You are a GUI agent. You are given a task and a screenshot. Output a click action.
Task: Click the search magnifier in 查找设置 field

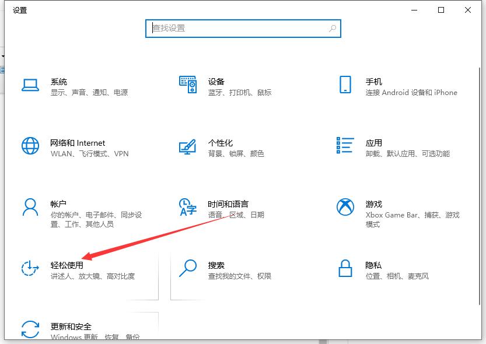333,29
